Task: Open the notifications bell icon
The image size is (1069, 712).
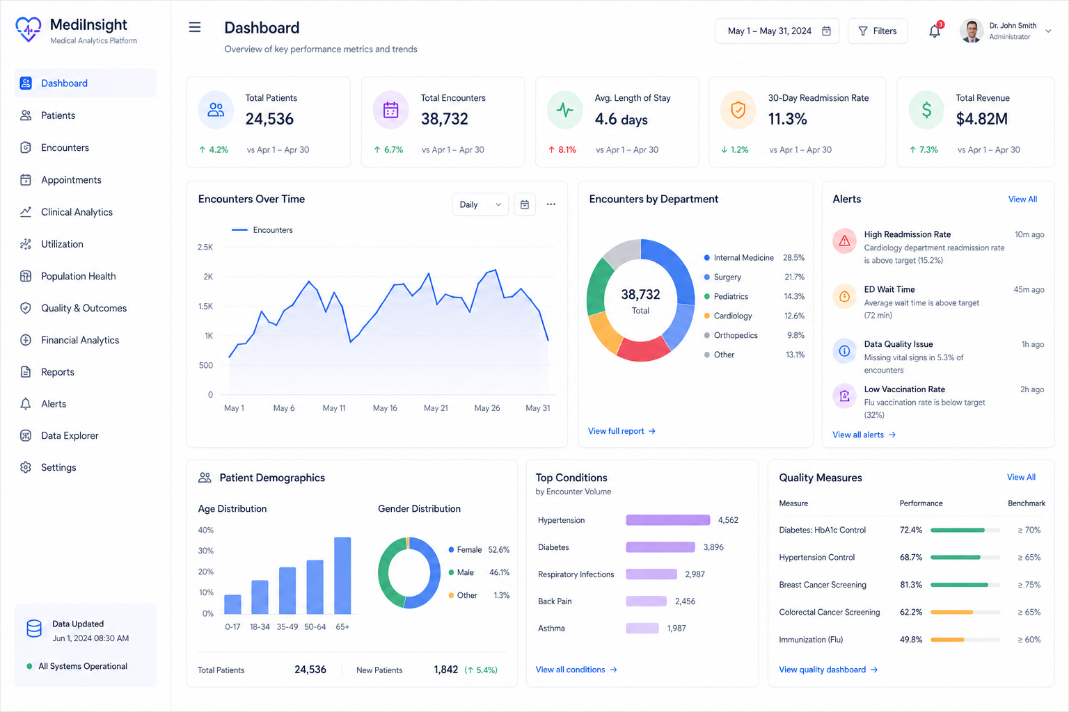Action: pos(935,31)
